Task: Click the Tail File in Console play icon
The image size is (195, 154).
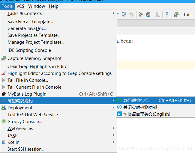Action: [x=4, y=80]
